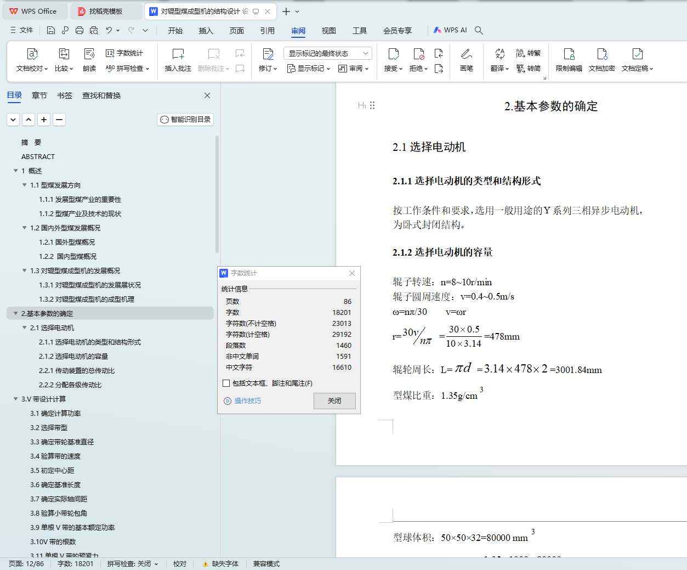Click 页面: 12/86 in status bar

point(26,564)
